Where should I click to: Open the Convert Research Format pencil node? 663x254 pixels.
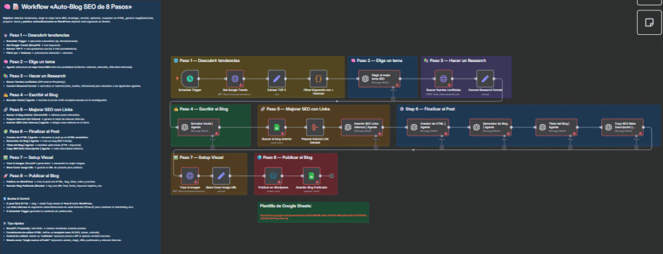coord(485,78)
